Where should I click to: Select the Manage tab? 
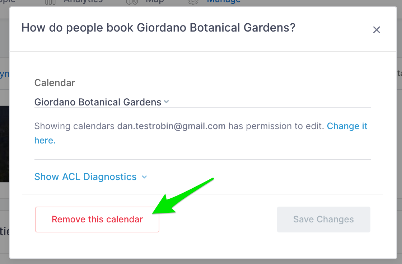[x=224, y=1]
